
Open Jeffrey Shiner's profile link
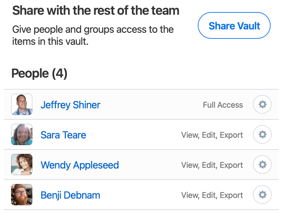click(70, 105)
